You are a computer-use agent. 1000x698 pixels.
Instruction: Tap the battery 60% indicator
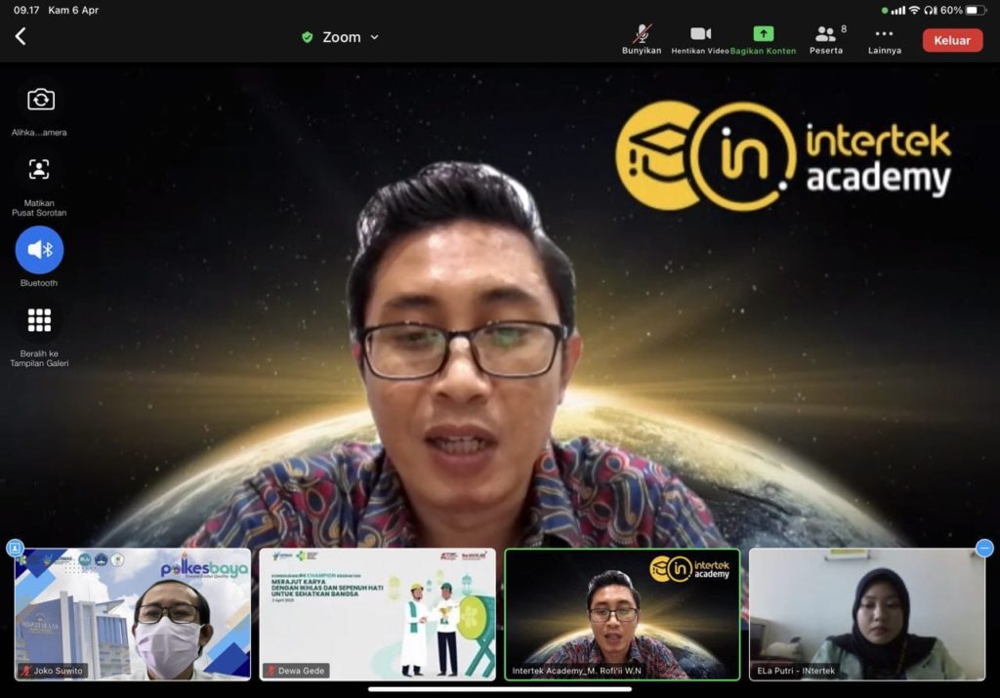tap(963, 10)
